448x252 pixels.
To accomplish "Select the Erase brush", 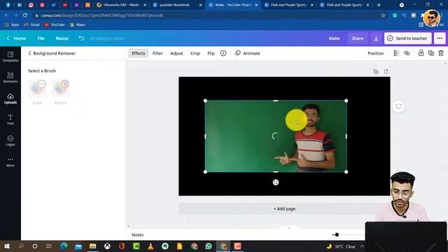I will pos(37,92).
